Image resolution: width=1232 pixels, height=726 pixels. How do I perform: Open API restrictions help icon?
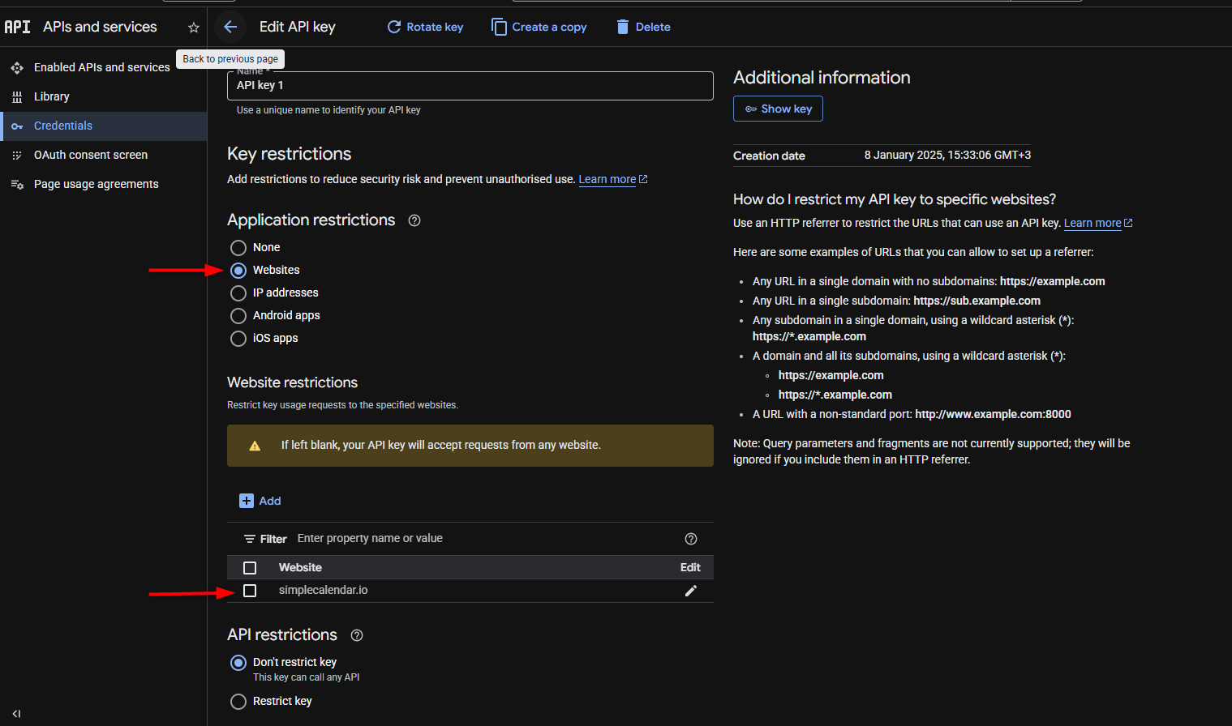[x=356, y=635]
